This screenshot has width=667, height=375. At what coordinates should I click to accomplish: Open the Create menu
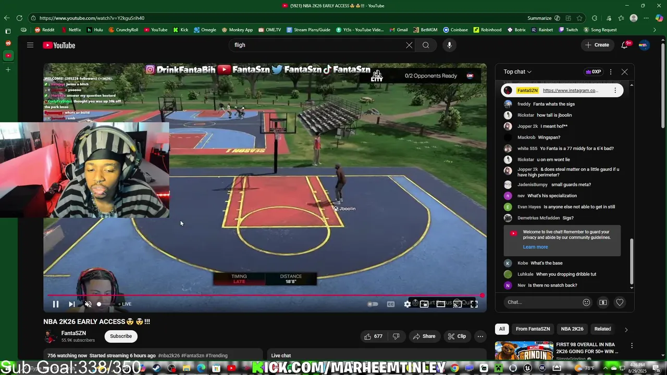point(597,45)
